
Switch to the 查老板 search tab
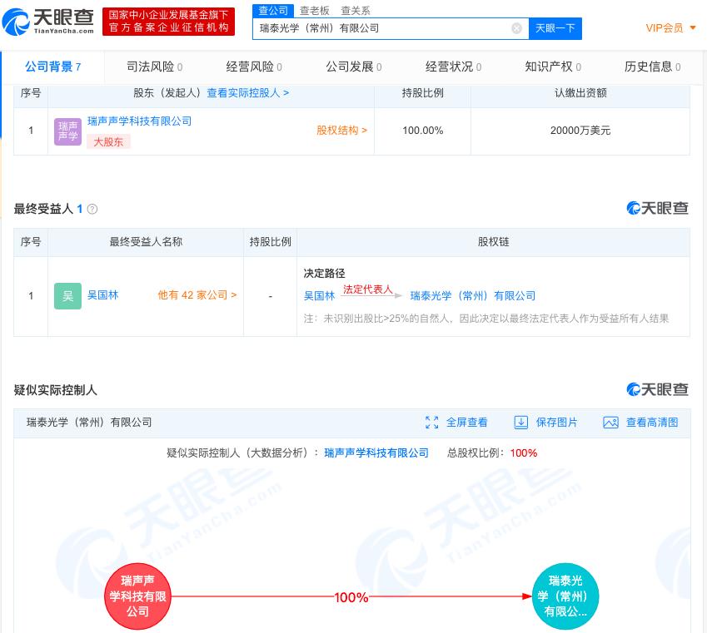(x=315, y=10)
